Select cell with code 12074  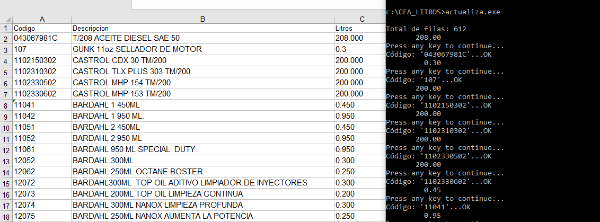[x=42, y=205]
